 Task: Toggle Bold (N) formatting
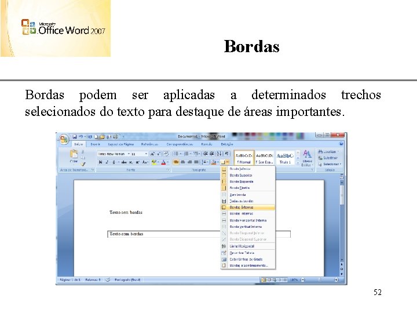click(x=100, y=162)
